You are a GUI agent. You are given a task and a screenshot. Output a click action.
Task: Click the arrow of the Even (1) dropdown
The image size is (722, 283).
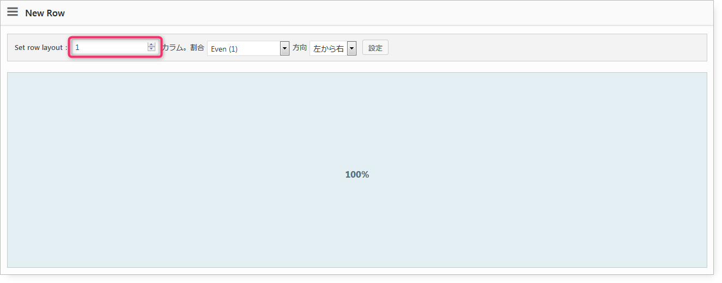click(284, 48)
